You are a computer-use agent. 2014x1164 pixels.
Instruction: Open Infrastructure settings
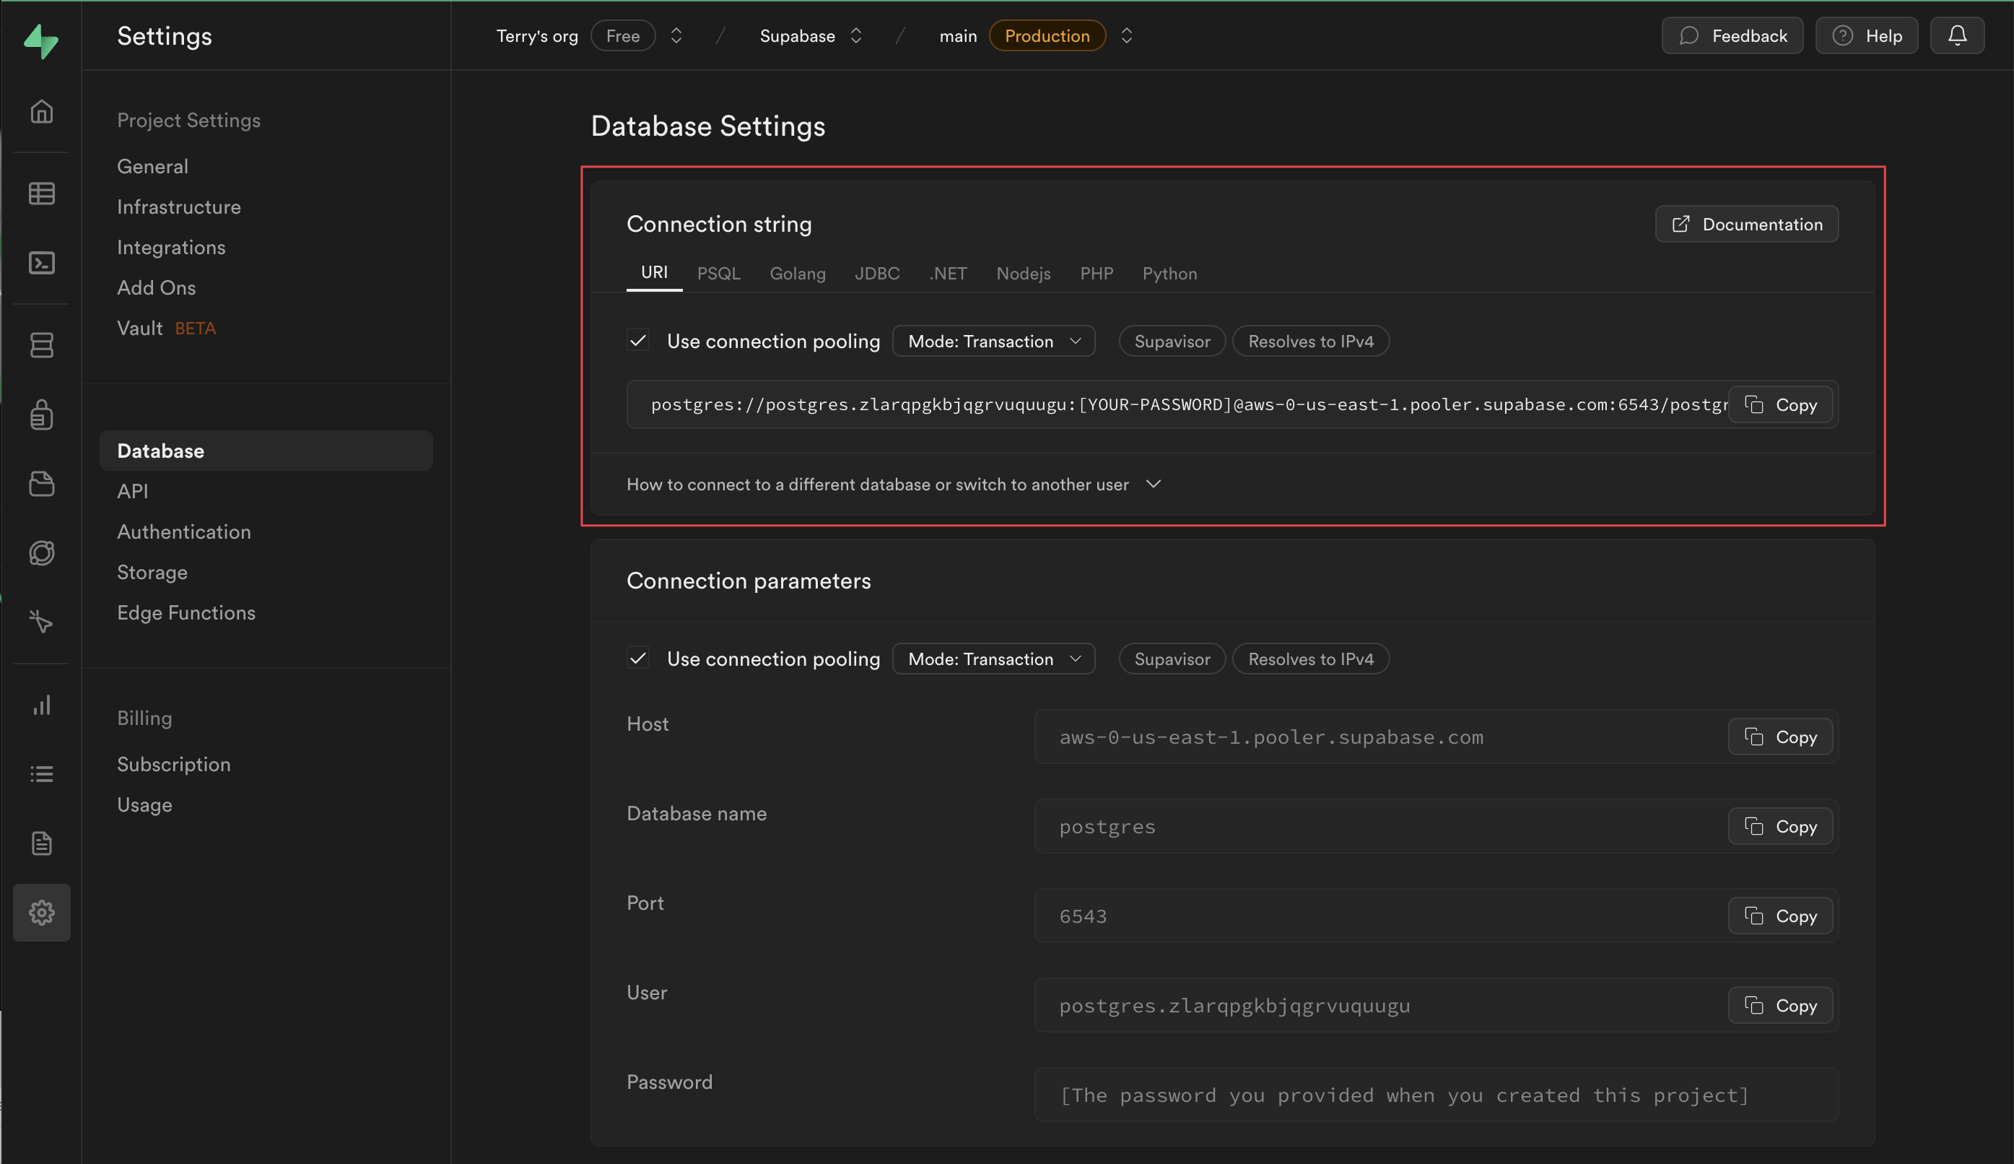tap(178, 207)
